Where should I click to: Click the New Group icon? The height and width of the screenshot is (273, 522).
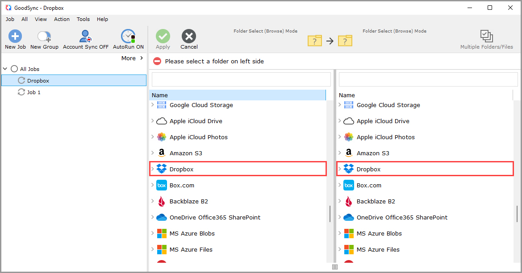[x=44, y=36]
